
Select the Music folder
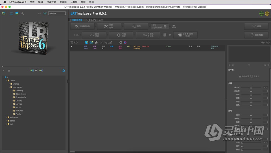pyautogui.click(x=18, y=107)
